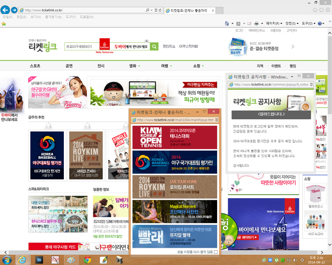This screenshot has width=332, height=265.
Task: Click the horizontal scrollbar right arrow
Action: [322, 252]
